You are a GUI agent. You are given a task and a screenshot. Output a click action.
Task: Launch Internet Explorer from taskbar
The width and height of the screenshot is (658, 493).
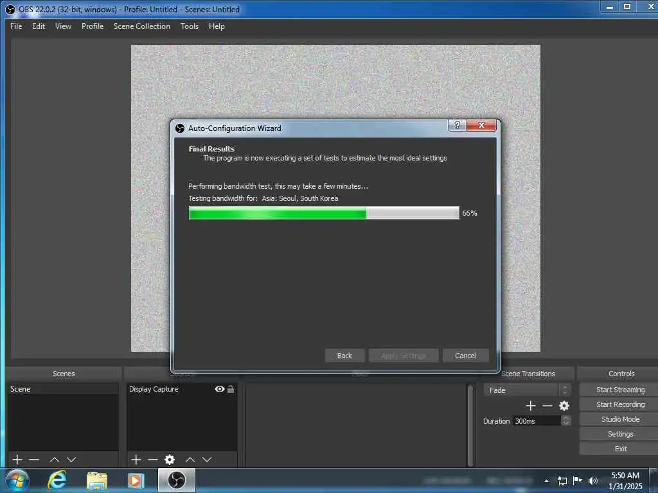(57, 480)
